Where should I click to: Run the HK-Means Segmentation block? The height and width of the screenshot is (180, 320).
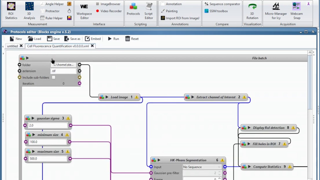click(159, 160)
